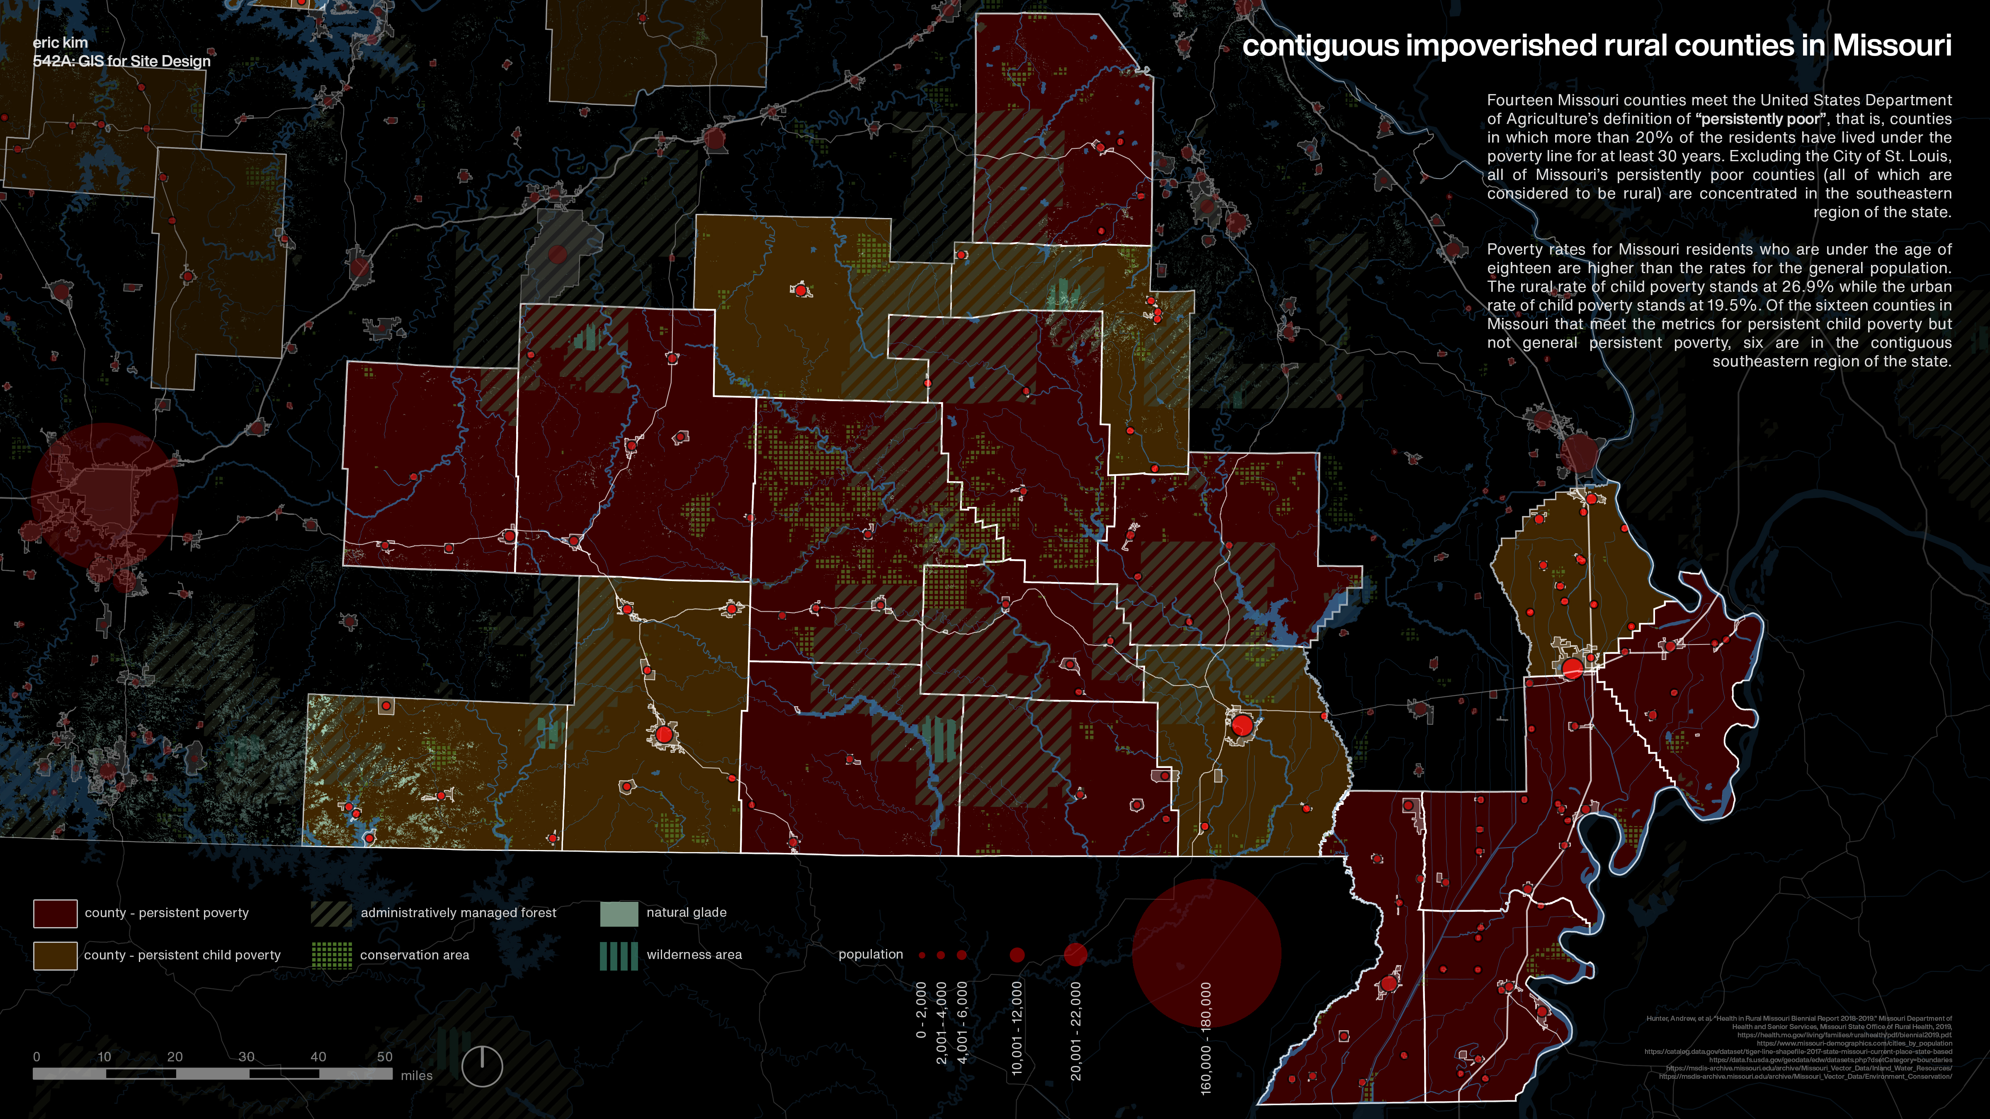Click the 10,001 - 12,000 population legend circle

point(1017,955)
